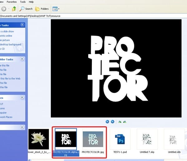
Task: Click the filmstrip scroll left arrow
Action: pos(29,160)
